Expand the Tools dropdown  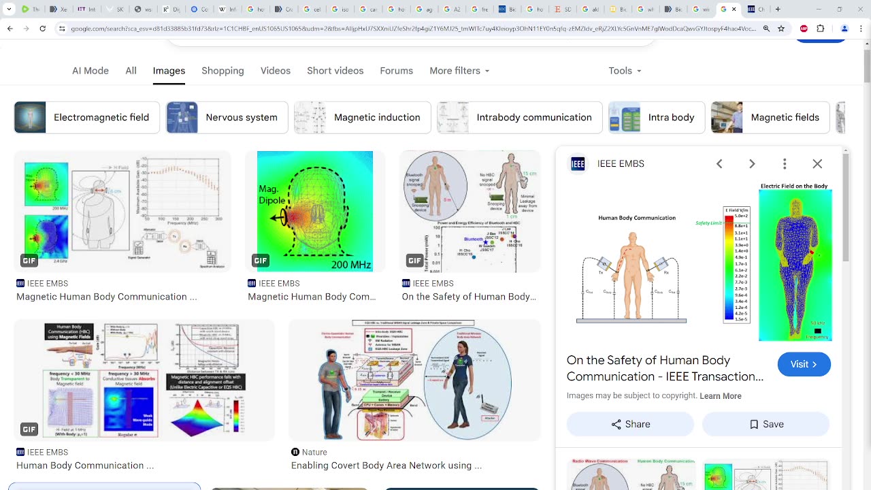[x=625, y=71]
